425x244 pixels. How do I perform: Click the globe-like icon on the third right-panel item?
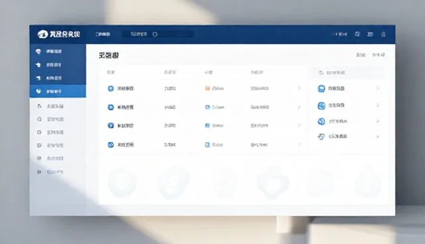[321, 121]
